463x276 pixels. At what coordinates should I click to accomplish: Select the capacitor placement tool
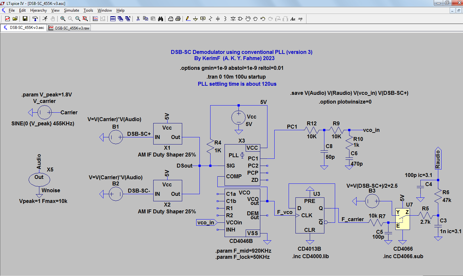218,19
